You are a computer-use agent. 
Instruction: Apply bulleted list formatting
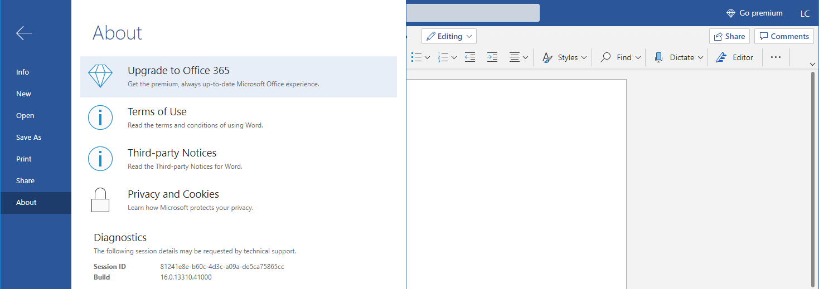tap(416, 57)
